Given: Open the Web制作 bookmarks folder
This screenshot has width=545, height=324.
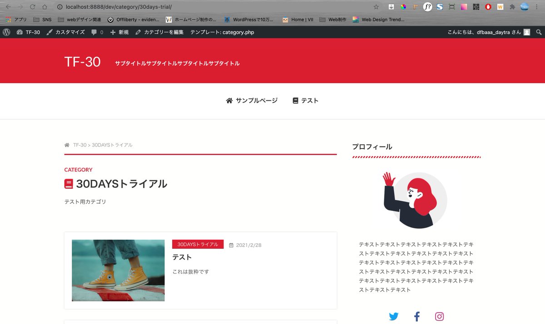Looking at the screenshot, I should 332,20.
